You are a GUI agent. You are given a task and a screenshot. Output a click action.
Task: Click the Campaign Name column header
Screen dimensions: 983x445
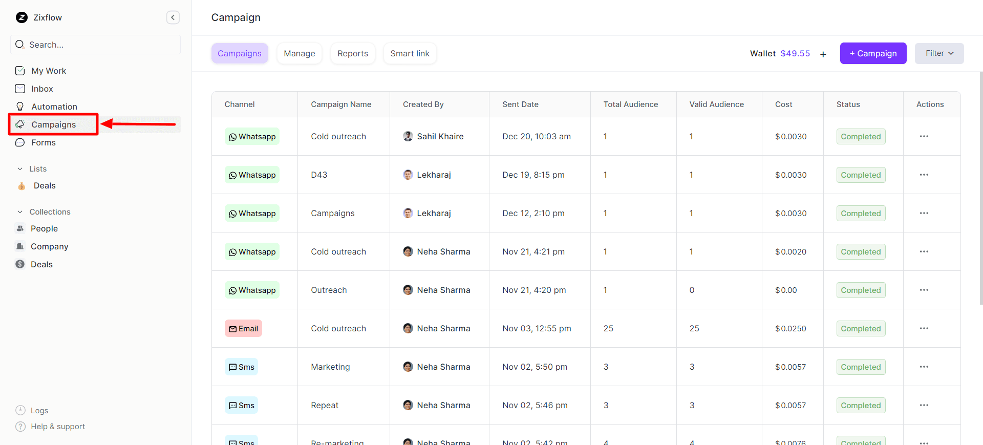click(341, 104)
